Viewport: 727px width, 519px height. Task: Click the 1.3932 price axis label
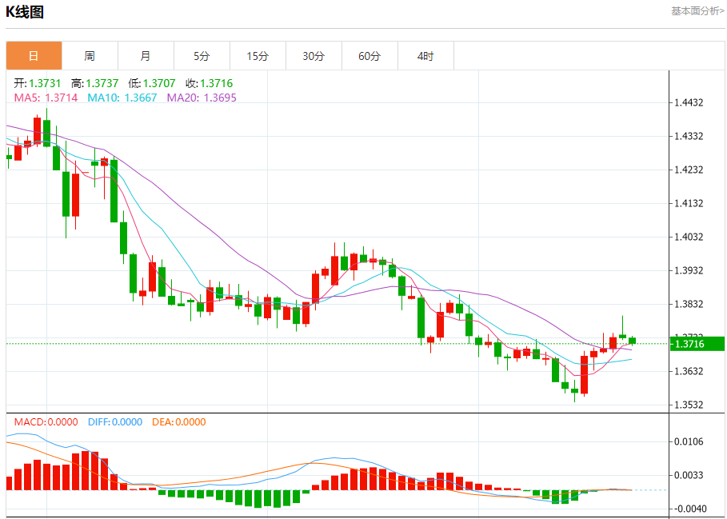tap(689, 270)
